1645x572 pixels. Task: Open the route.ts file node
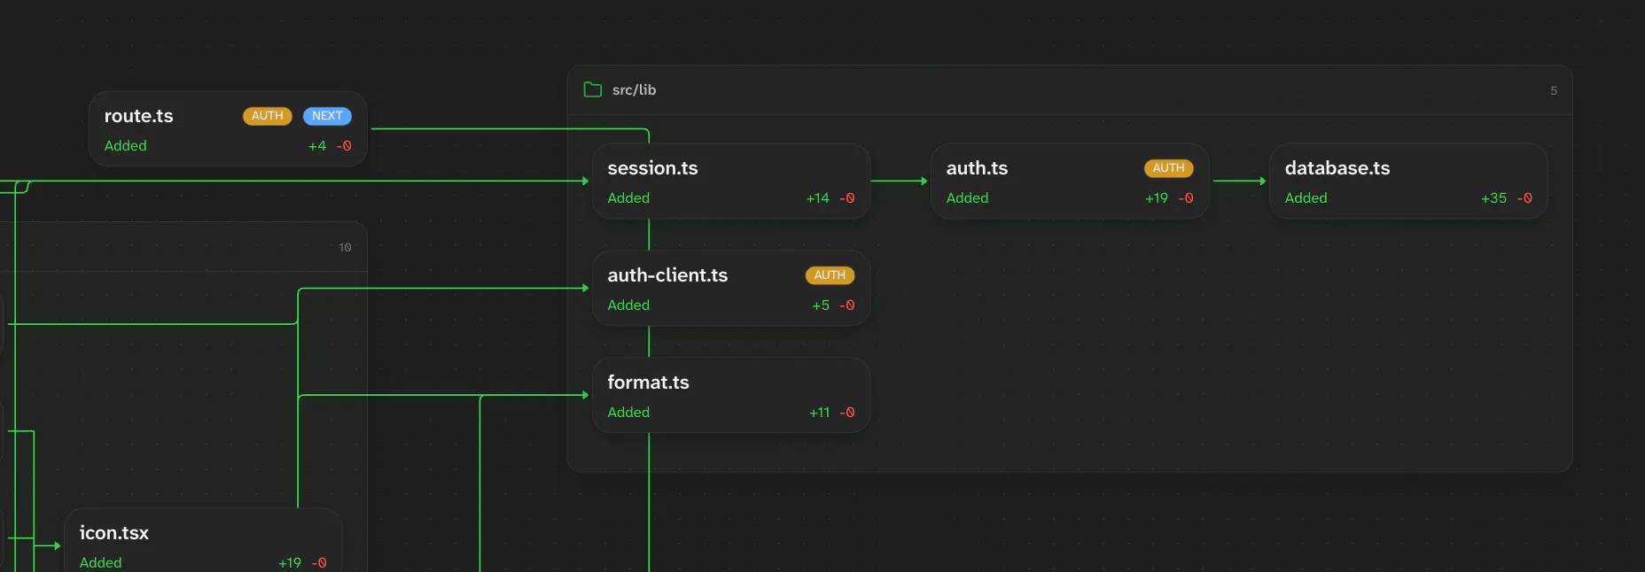228,129
